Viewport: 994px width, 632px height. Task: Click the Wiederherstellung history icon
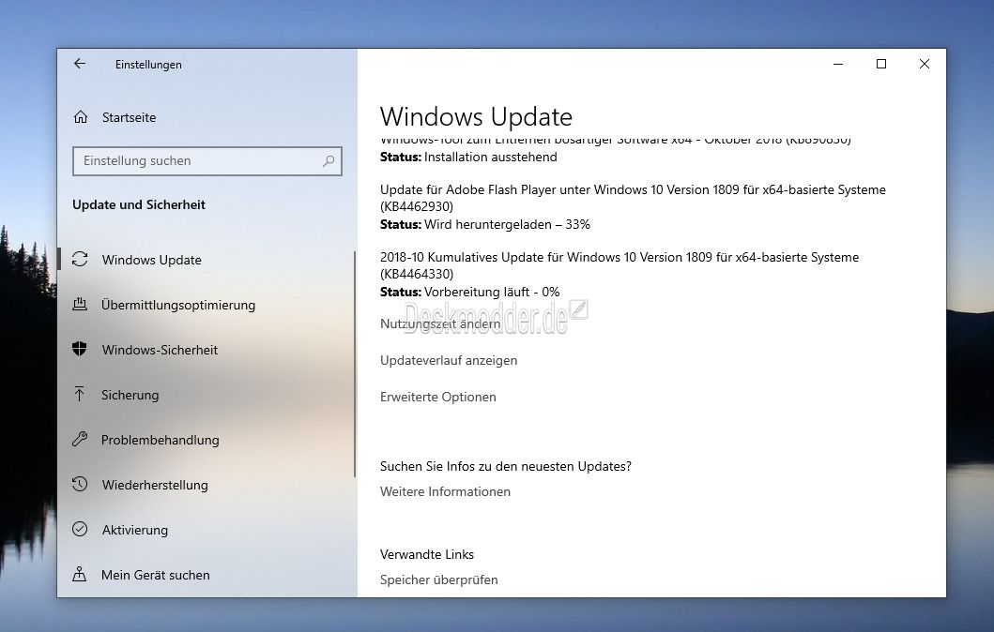pyautogui.click(x=80, y=485)
